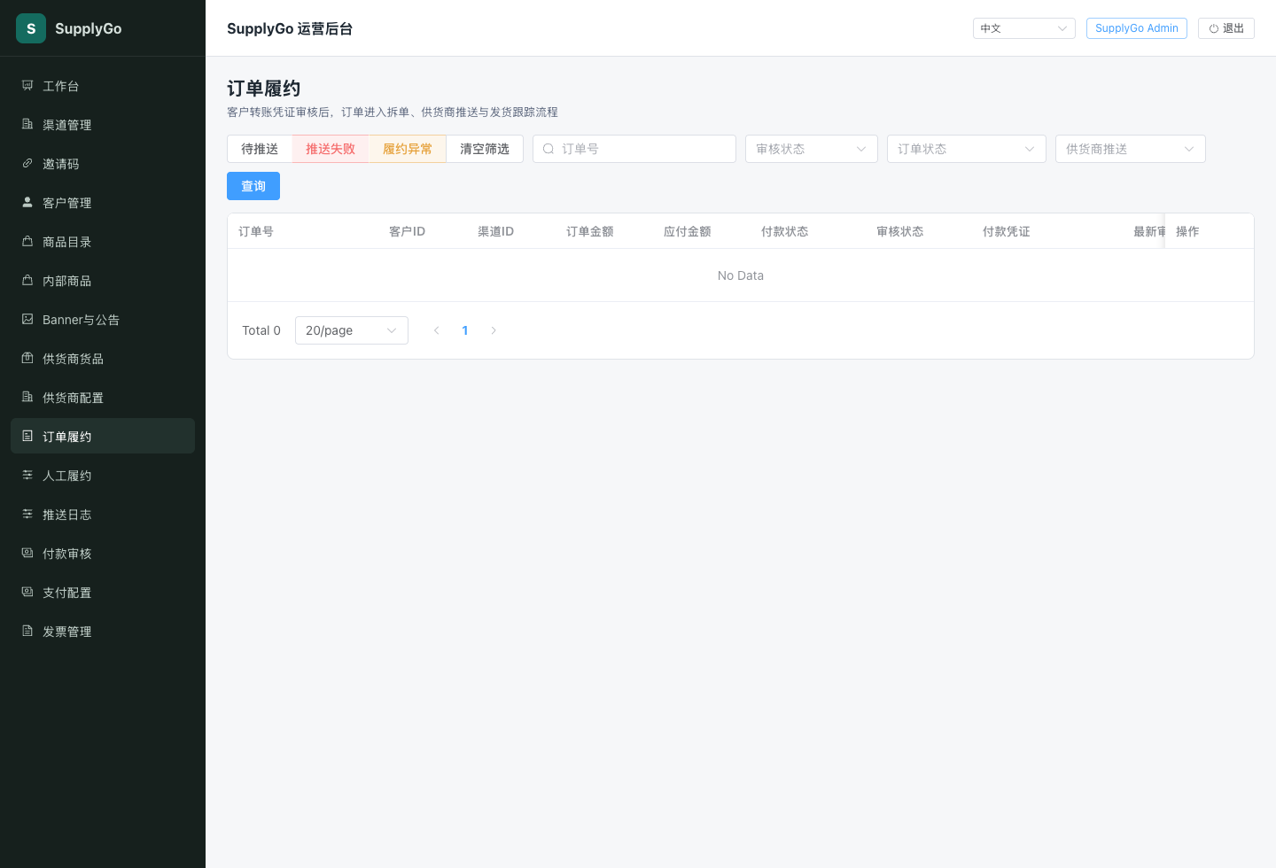Click the SupplyGo 运营后台 header title
Screen dimensions: 1276x868
[290, 28]
